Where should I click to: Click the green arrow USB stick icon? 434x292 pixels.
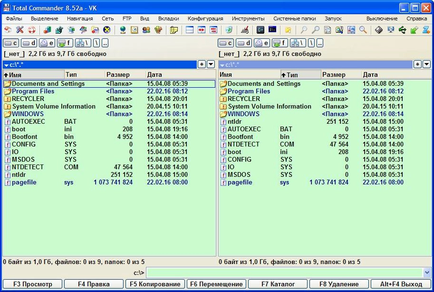pyautogui.click(x=415, y=29)
